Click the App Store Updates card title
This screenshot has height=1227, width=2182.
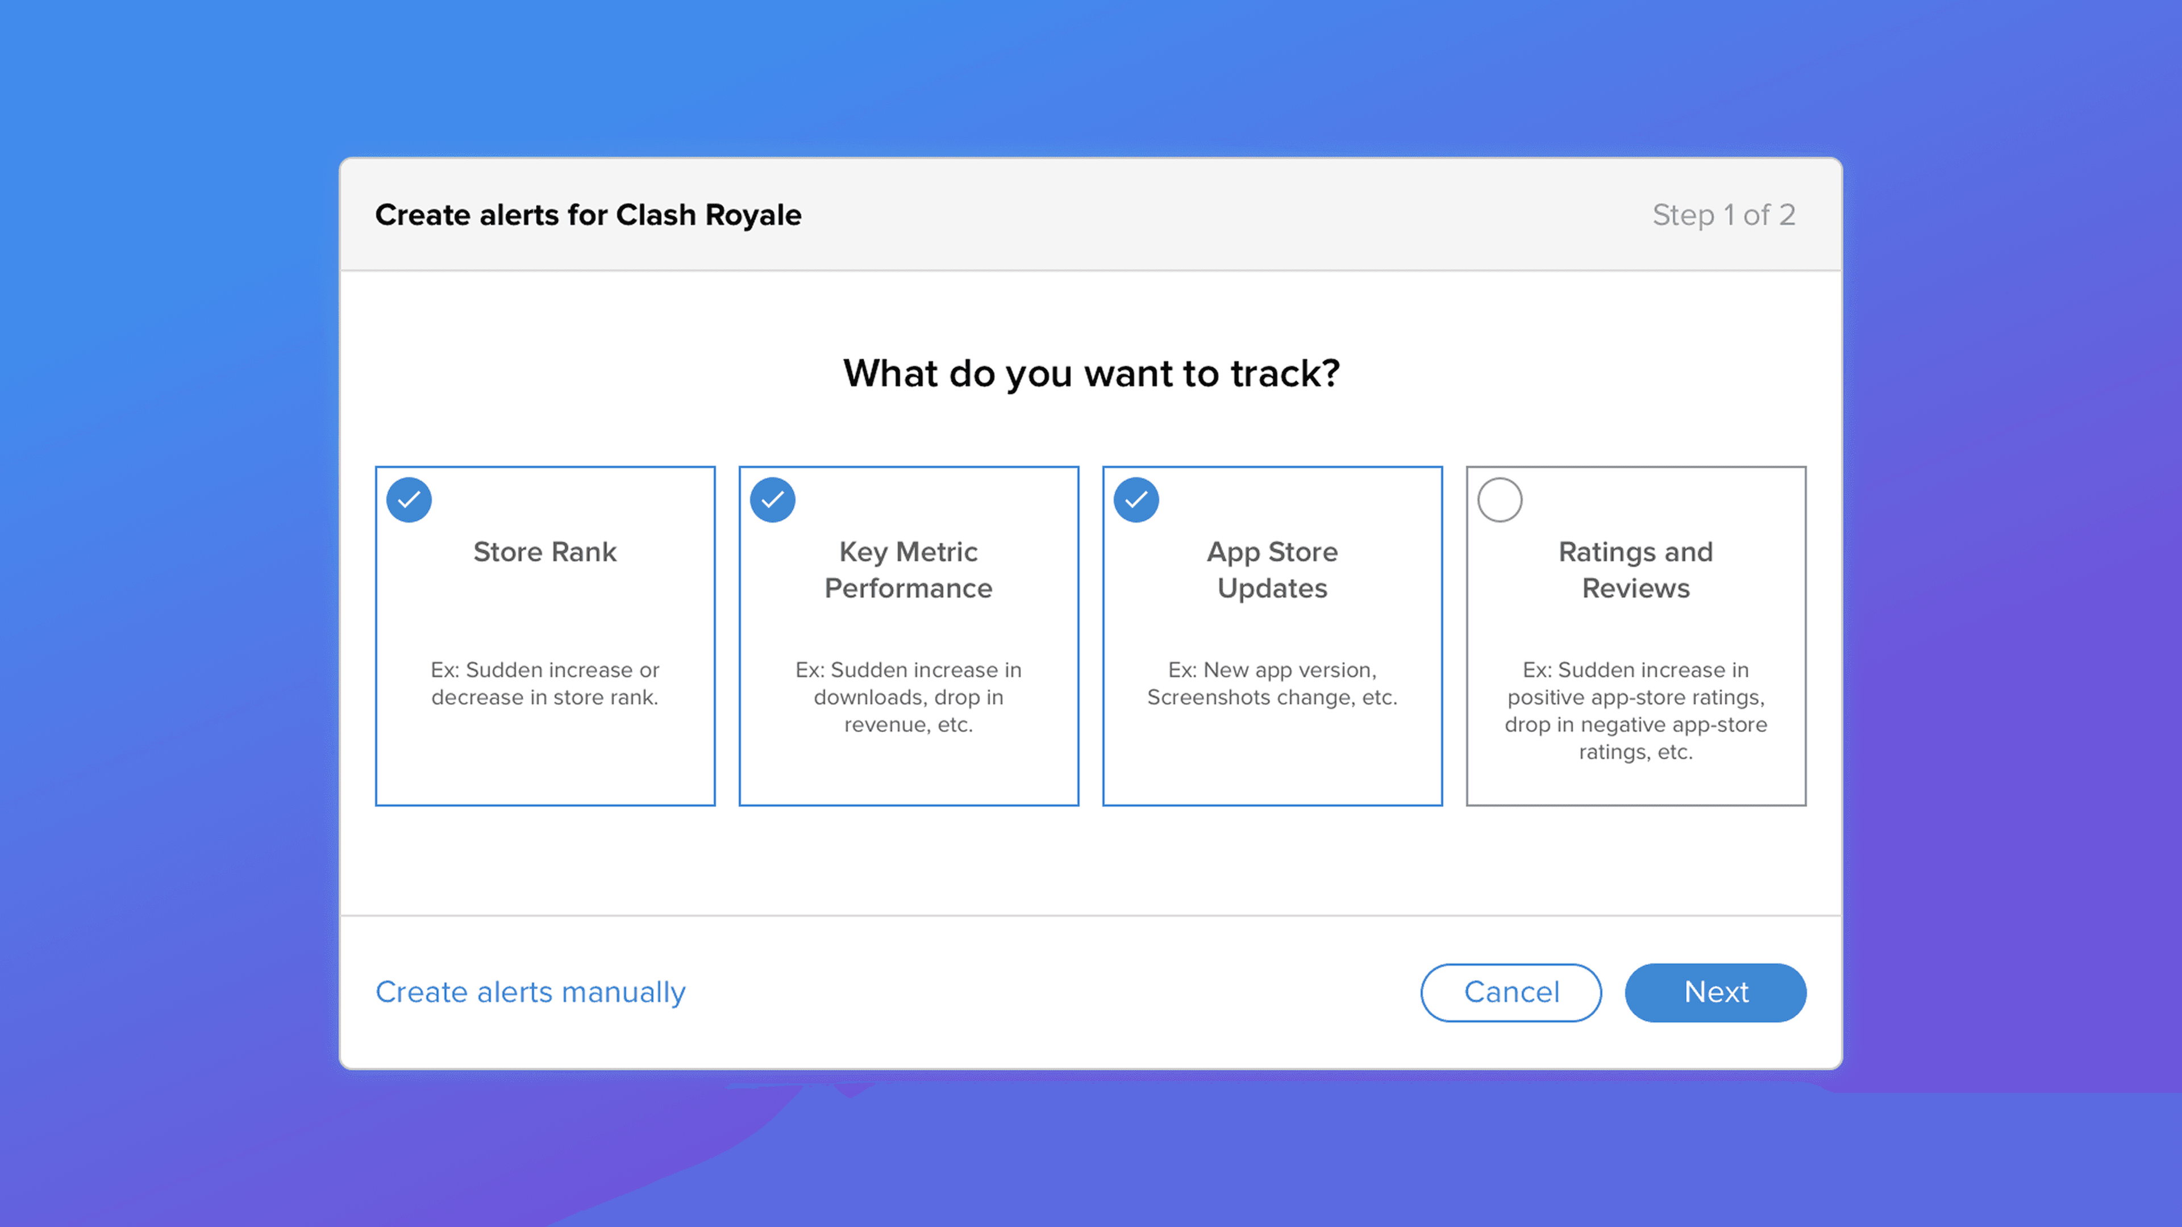1272,570
